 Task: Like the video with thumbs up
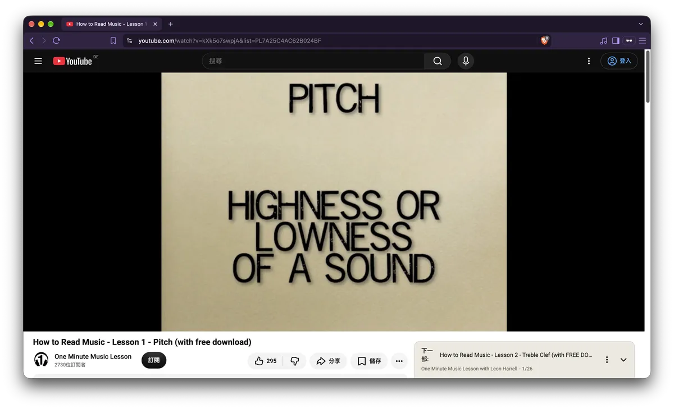click(266, 361)
